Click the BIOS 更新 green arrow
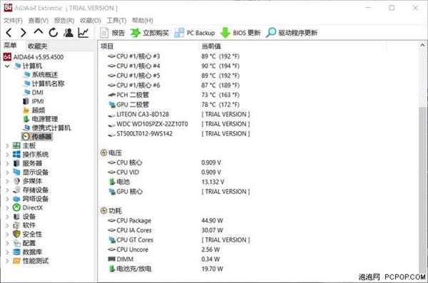 [225, 33]
